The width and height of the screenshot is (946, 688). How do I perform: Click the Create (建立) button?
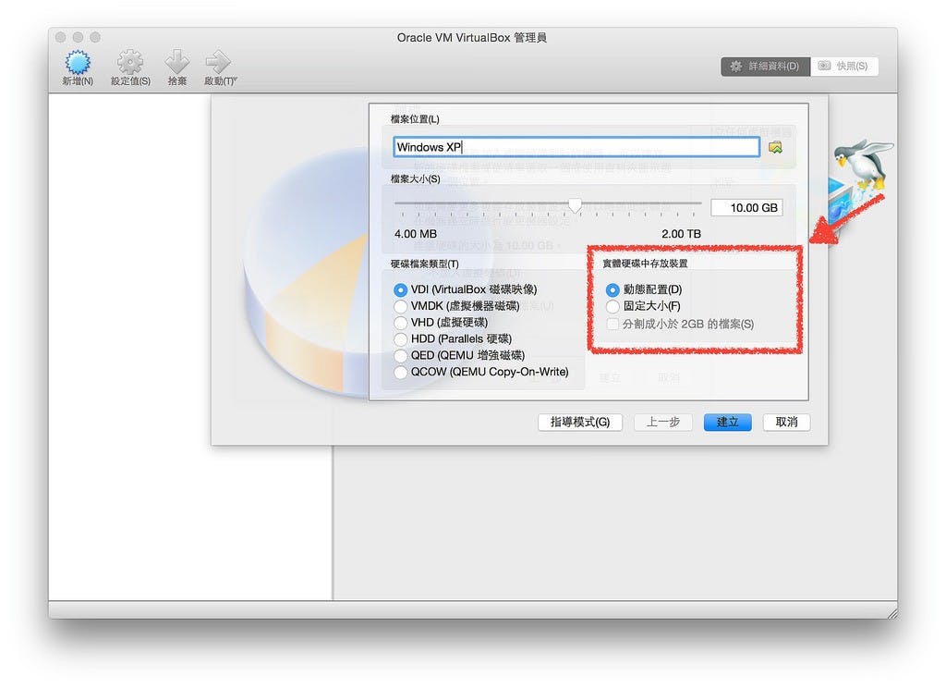[x=728, y=423]
